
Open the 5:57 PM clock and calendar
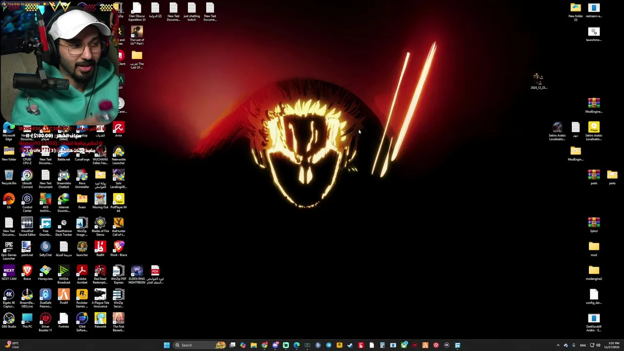[x=612, y=345]
